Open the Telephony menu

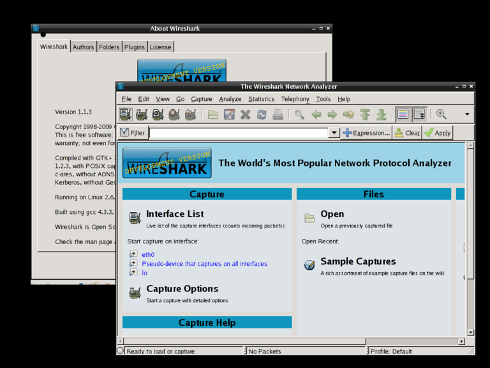[x=295, y=99]
